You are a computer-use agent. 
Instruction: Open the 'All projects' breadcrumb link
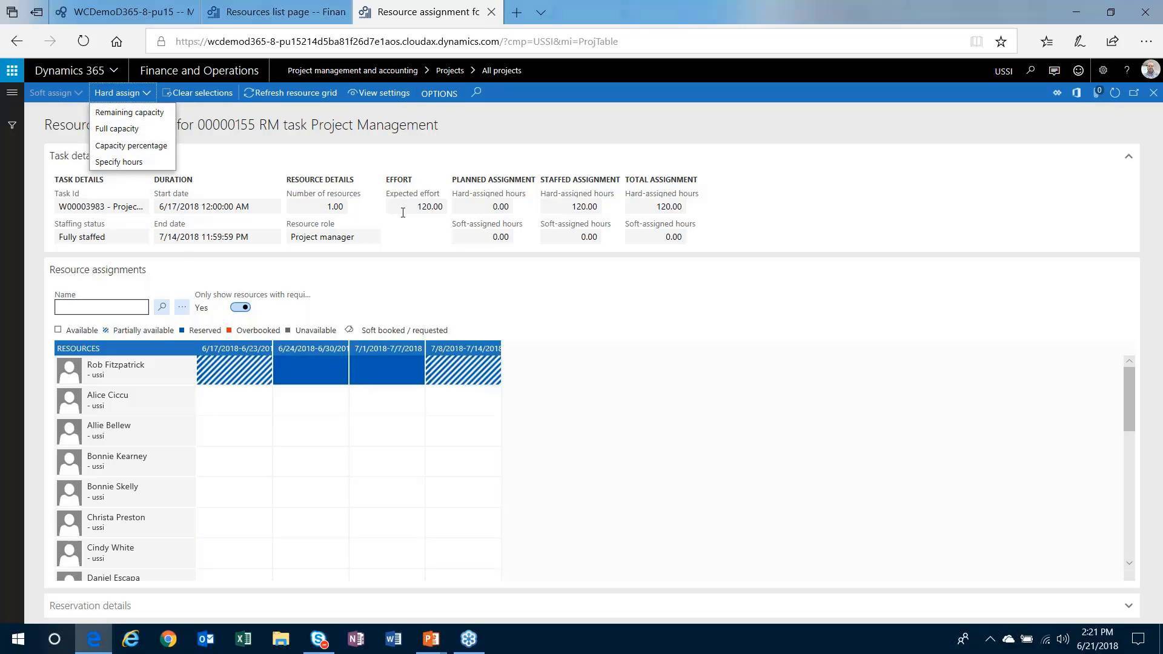(501, 70)
